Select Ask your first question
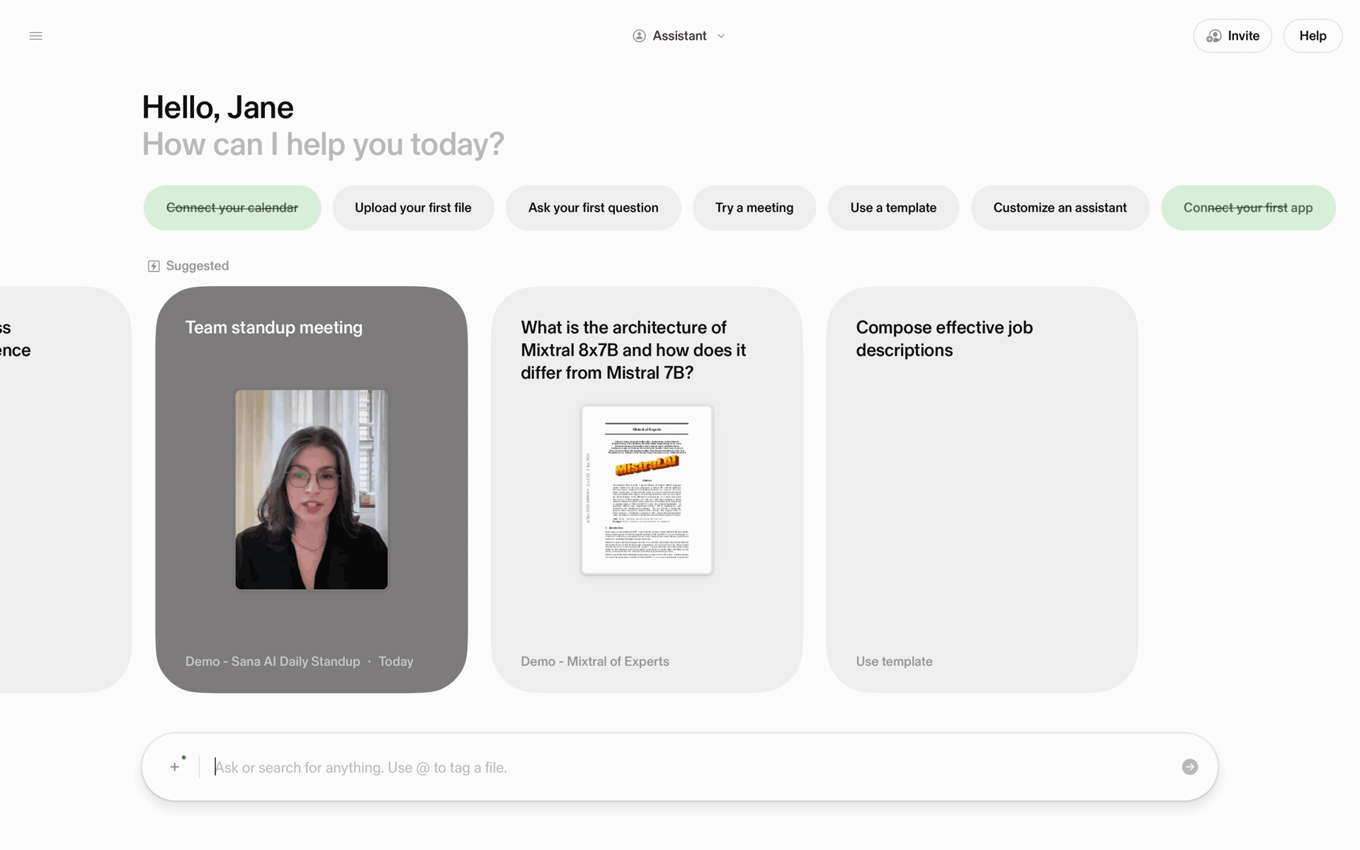 [594, 208]
